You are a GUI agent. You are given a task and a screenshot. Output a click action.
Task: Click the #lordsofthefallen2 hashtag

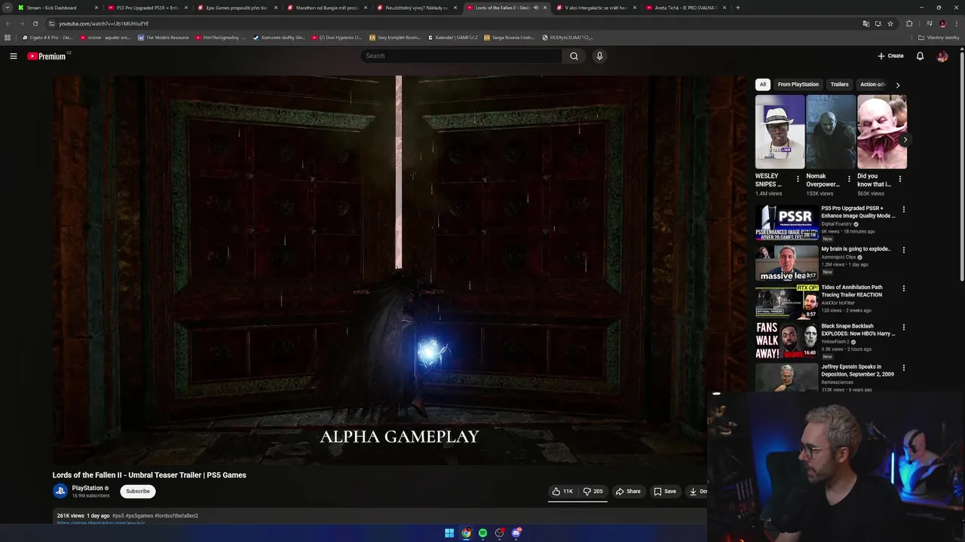point(176,516)
